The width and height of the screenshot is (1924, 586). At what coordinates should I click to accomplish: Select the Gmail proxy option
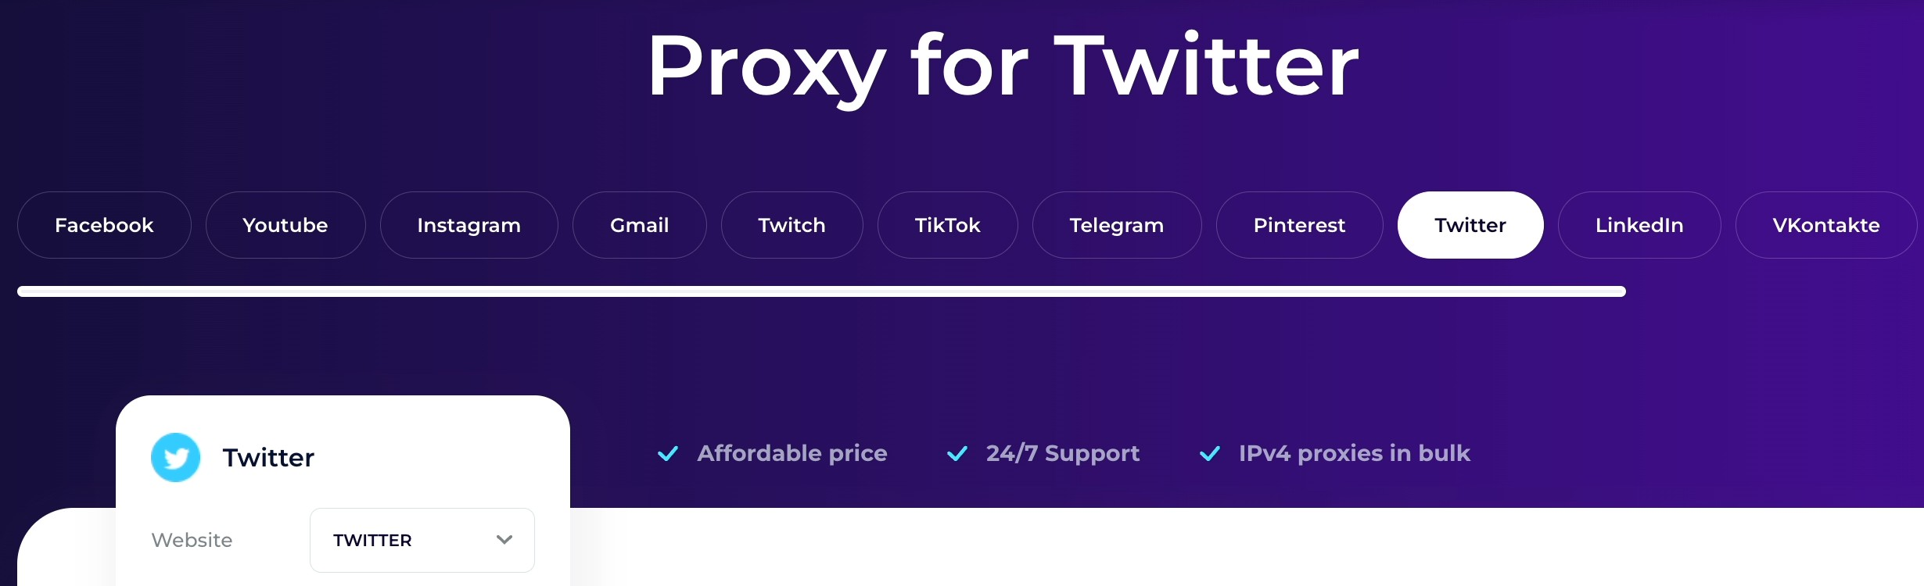pos(639,225)
